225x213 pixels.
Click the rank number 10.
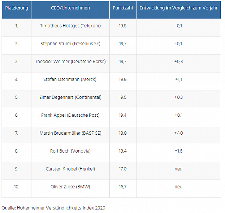(x=17, y=187)
